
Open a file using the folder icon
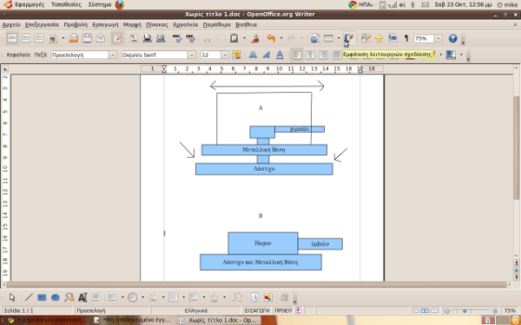pos(74,38)
